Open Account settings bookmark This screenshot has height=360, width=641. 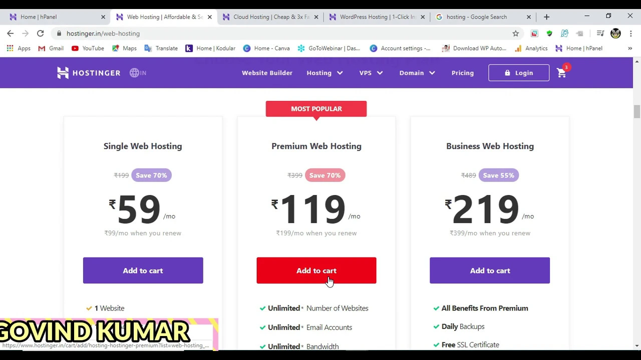pyautogui.click(x=400, y=48)
